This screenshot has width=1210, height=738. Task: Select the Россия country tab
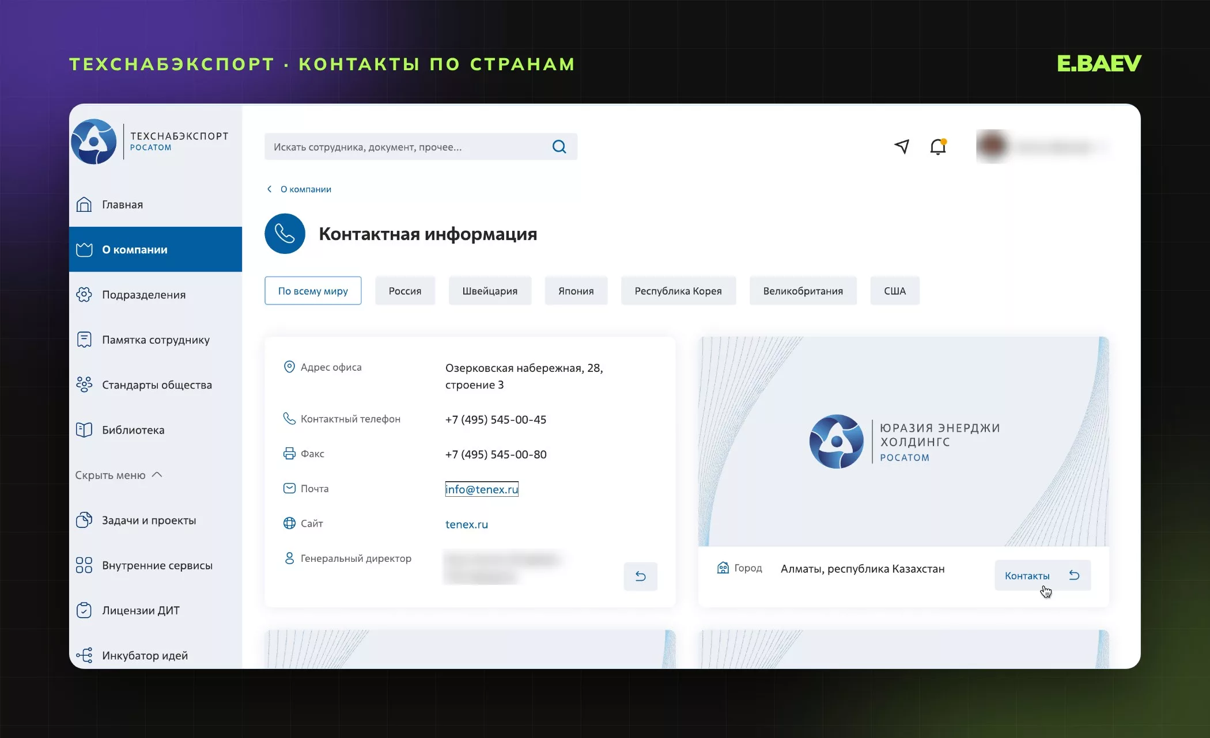405,291
